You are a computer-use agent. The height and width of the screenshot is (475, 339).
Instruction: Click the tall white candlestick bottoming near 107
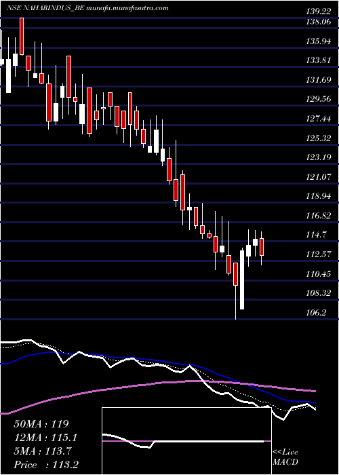pos(242,280)
